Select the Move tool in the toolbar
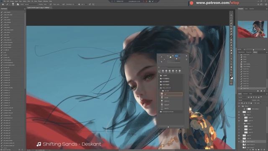The height and width of the screenshot is (151, 268). click(231, 15)
